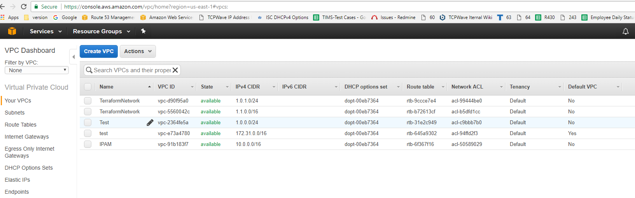Click the vpc-91b183f7 VPC ID cell
635x198 pixels.
point(173,144)
